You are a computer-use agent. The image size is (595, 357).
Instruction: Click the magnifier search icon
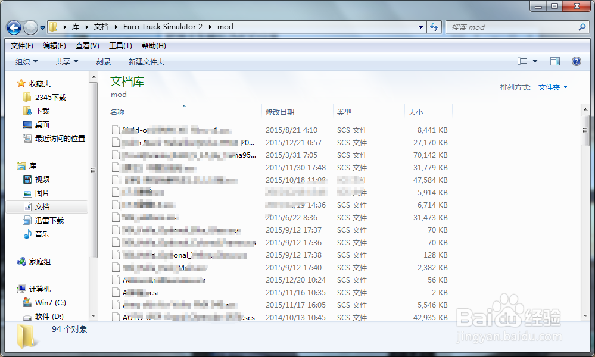582,27
